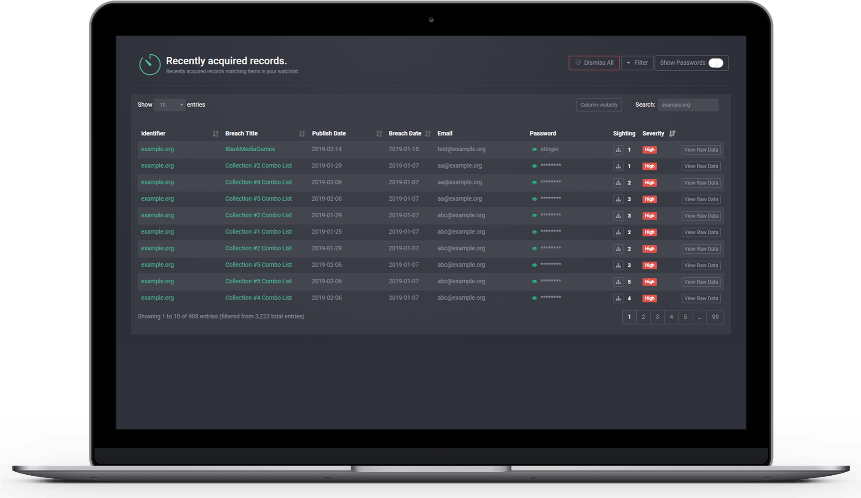Jump to last page 99

point(715,317)
